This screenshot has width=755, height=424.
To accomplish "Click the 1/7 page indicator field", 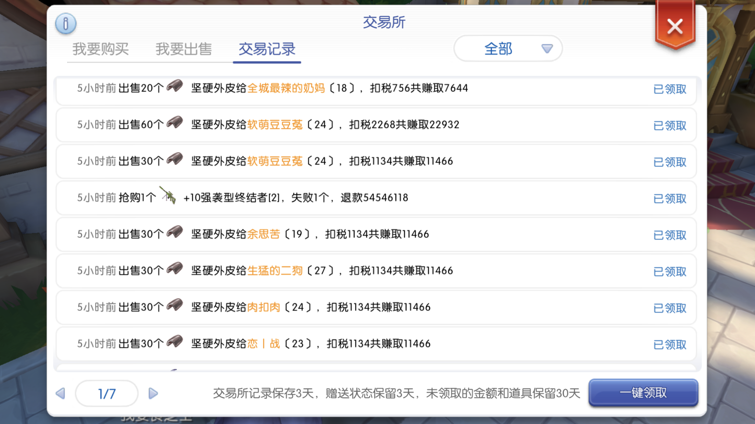I will 107,394.
